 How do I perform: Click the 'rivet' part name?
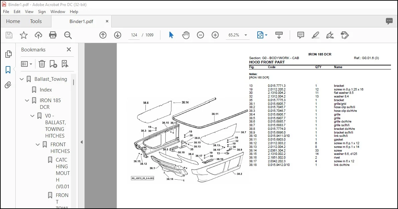[x=337, y=158]
